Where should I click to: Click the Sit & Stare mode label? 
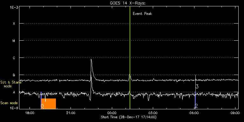[11, 84]
